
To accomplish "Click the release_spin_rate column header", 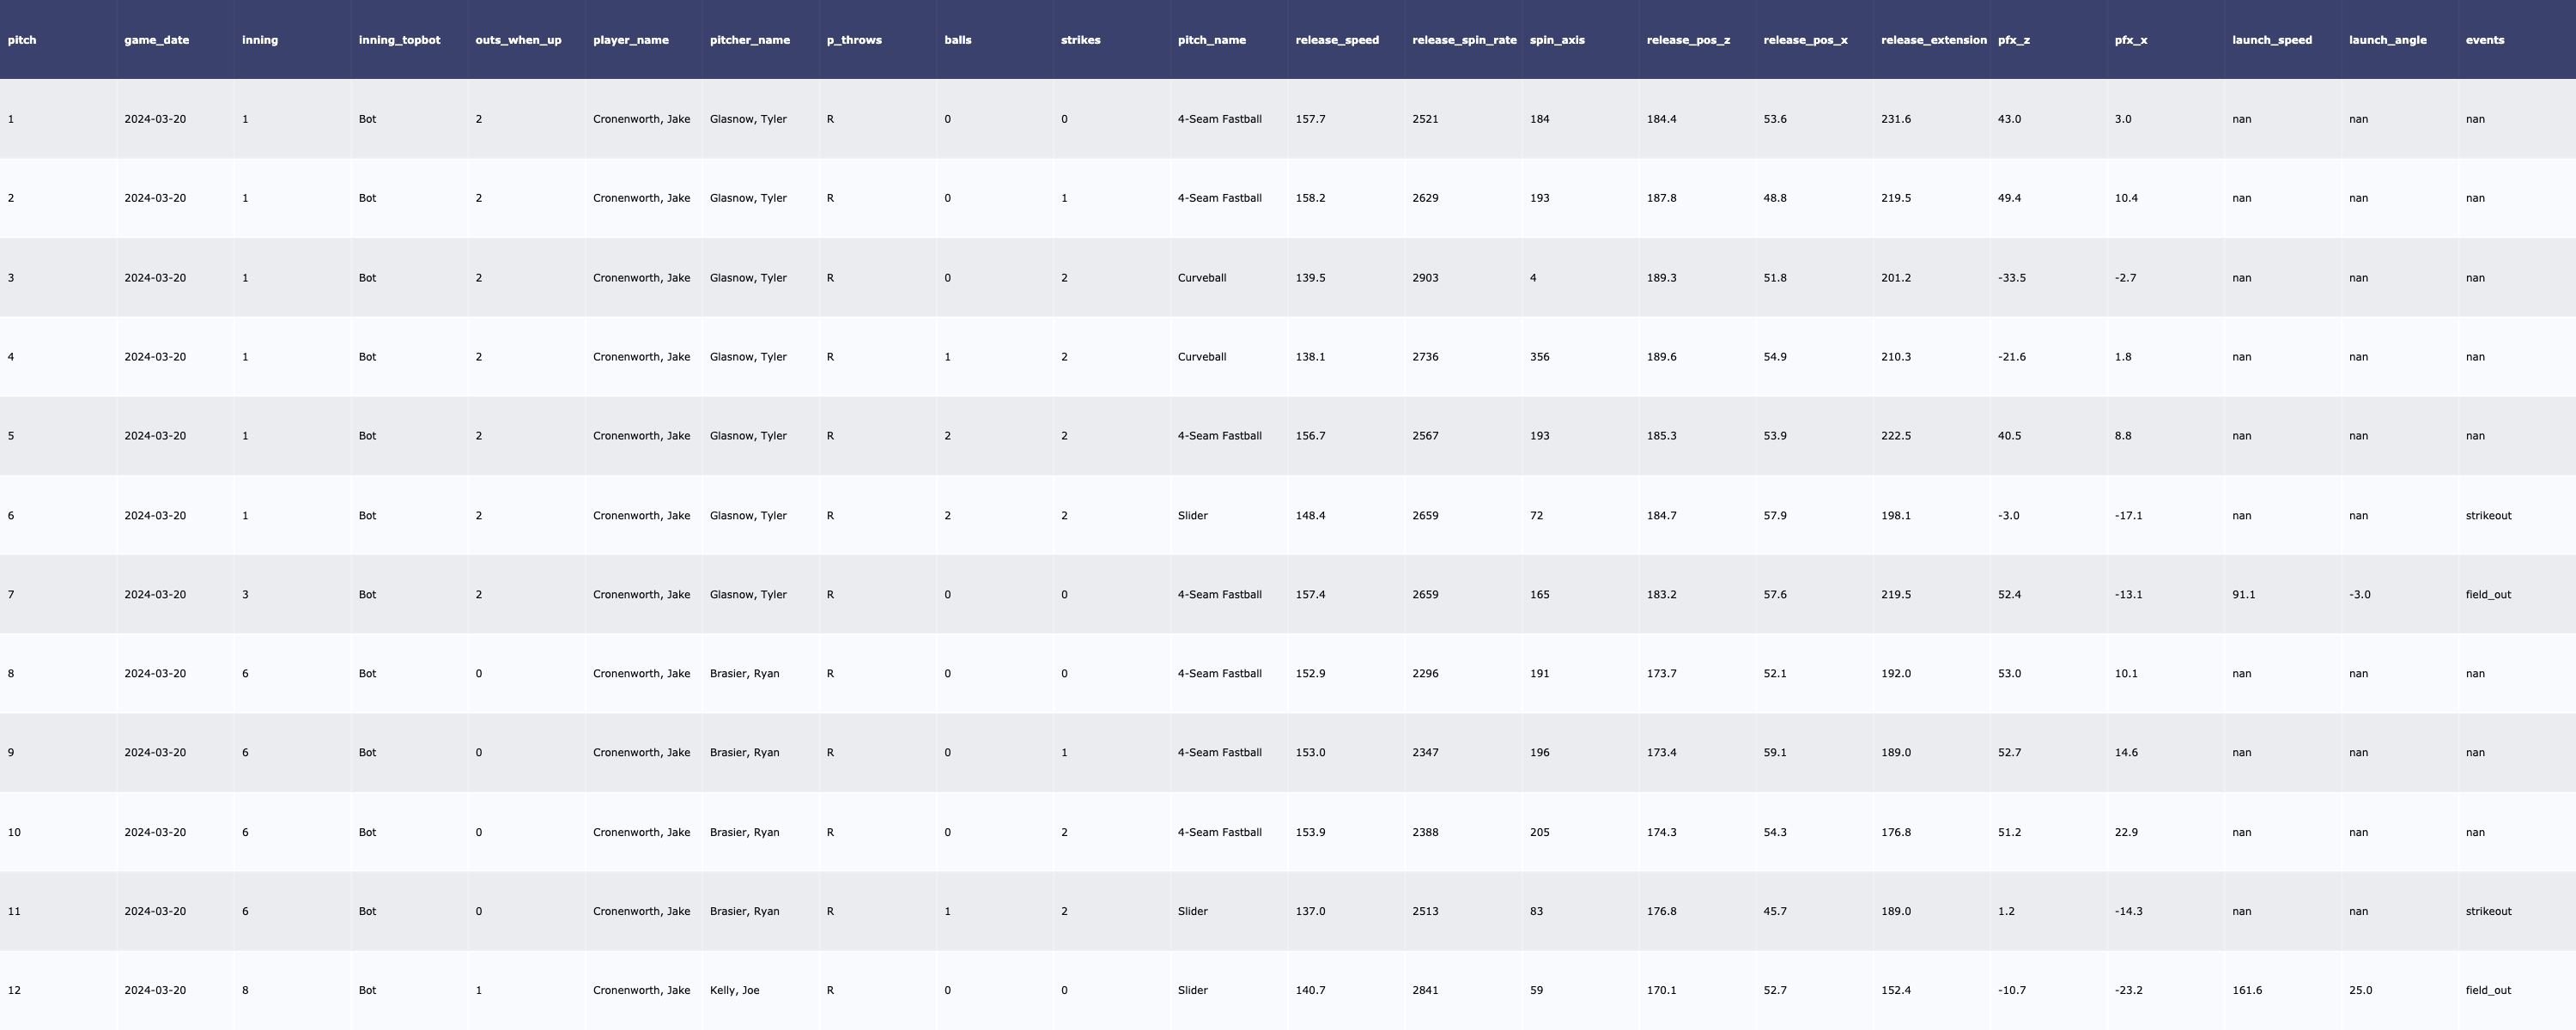I will tap(1464, 40).
